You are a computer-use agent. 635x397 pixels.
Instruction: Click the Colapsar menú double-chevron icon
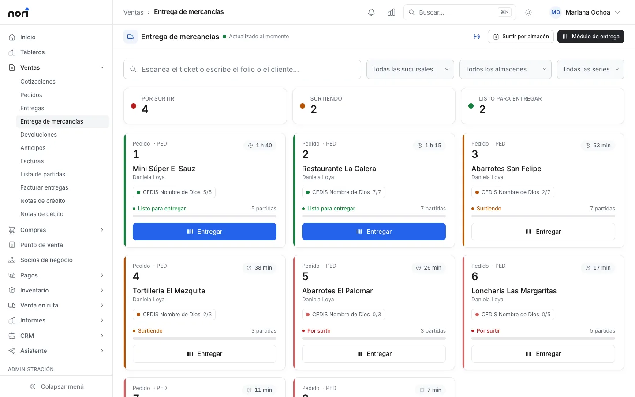coord(33,386)
